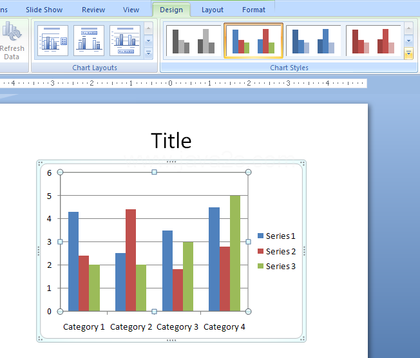The height and width of the screenshot is (358, 420).
Task: Click the Category 2 axis label
Action: click(131, 327)
